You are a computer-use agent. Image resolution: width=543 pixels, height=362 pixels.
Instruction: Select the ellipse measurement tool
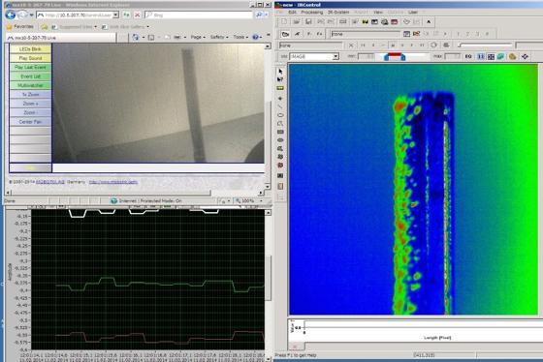[x=280, y=115]
